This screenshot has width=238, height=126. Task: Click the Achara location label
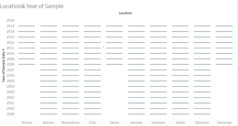point(26,122)
